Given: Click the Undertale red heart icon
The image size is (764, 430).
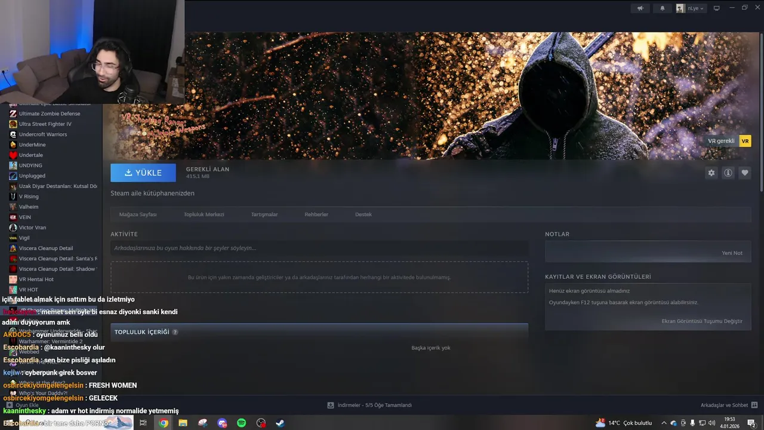Looking at the screenshot, I should coord(13,155).
